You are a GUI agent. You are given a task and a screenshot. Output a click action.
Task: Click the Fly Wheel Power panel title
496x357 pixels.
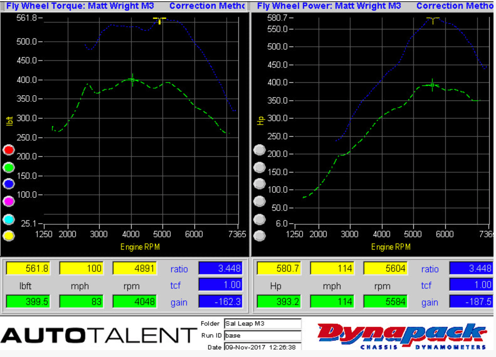[x=329, y=6]
